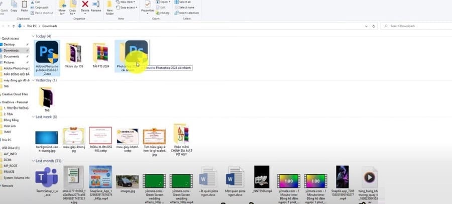This screenshot has height=204, width=452.
Task: Open the address bar history dropdown
Action: 367,26
